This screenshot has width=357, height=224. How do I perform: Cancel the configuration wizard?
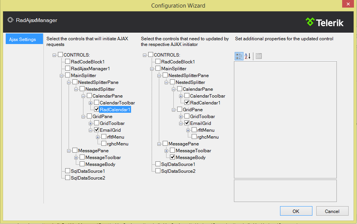pyautogui.click(x=332, y=211)
